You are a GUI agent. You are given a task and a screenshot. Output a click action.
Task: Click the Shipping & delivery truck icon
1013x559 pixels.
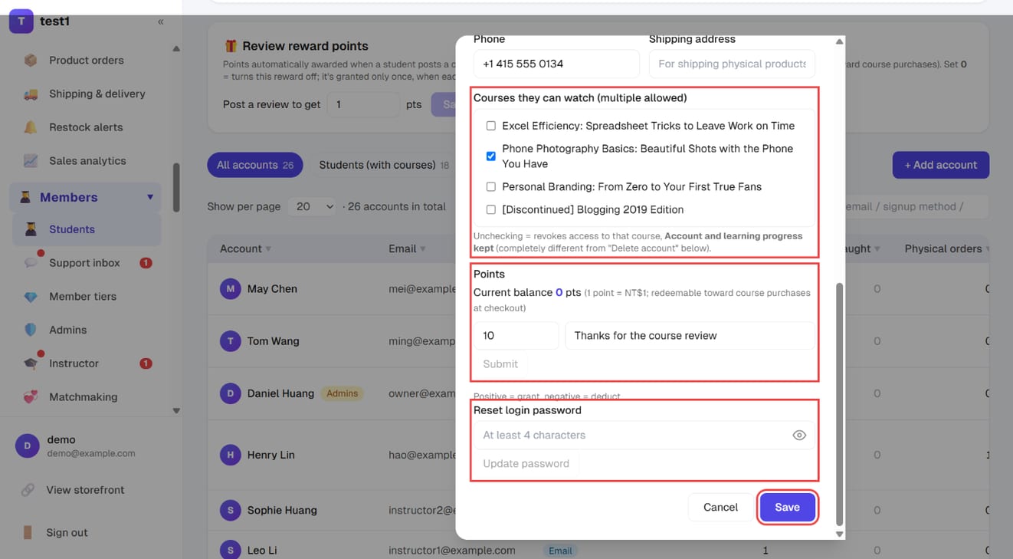click(31, 94)
